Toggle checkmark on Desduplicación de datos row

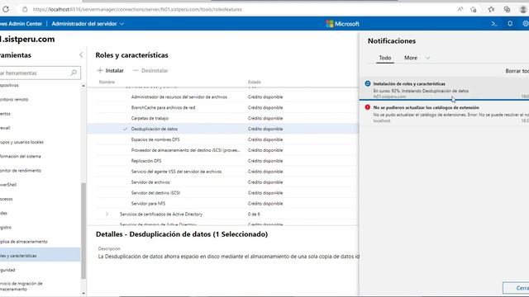[126, 129]
